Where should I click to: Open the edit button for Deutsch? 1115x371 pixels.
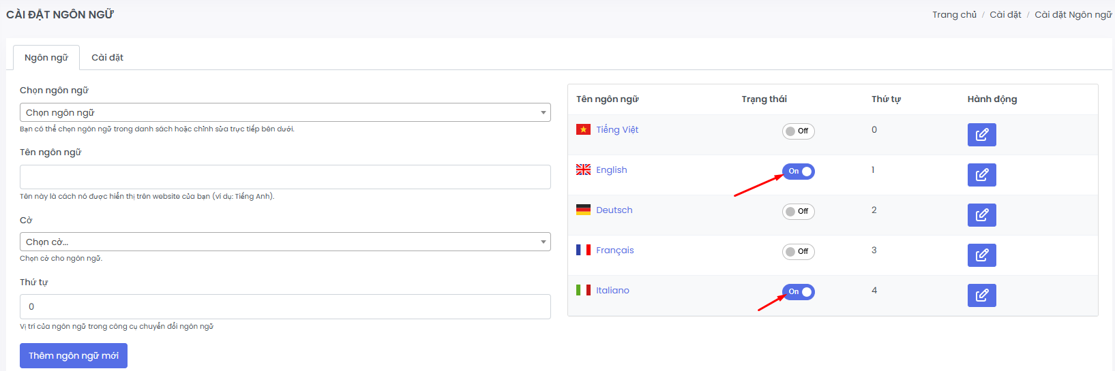pyautogui.click(x=981, y=215)
